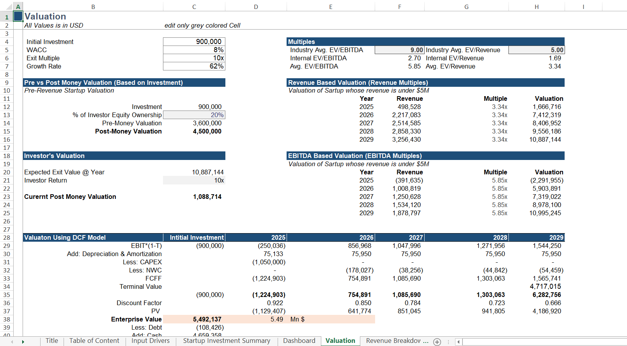Select column D header
This screenshot has width=627, height=346.
(x=256, y=7)
